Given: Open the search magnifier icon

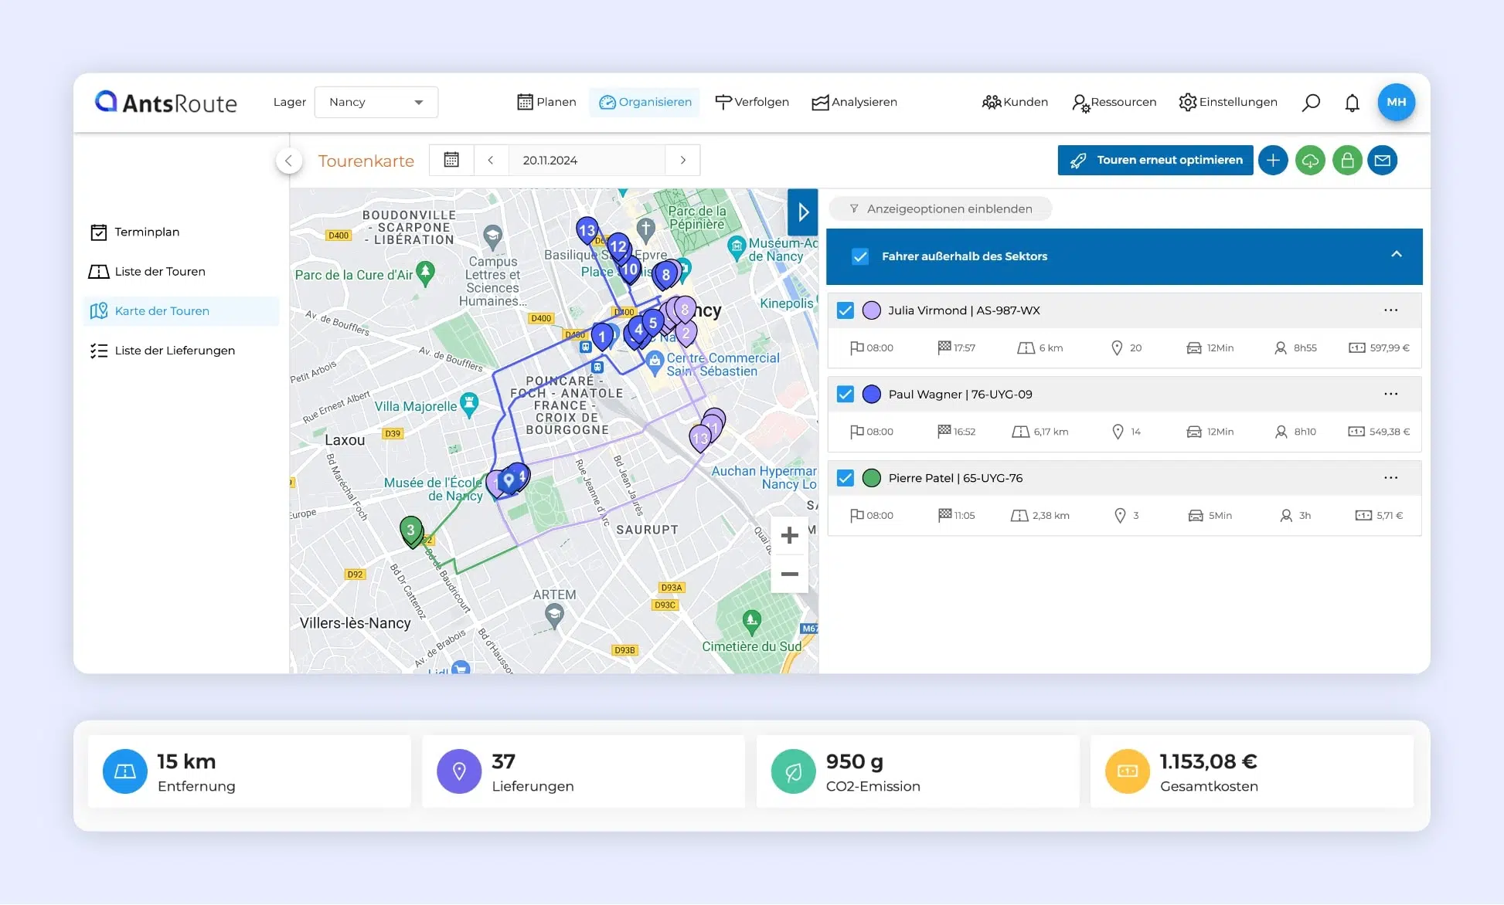Looking at the screenshot, I should 1311,102.
